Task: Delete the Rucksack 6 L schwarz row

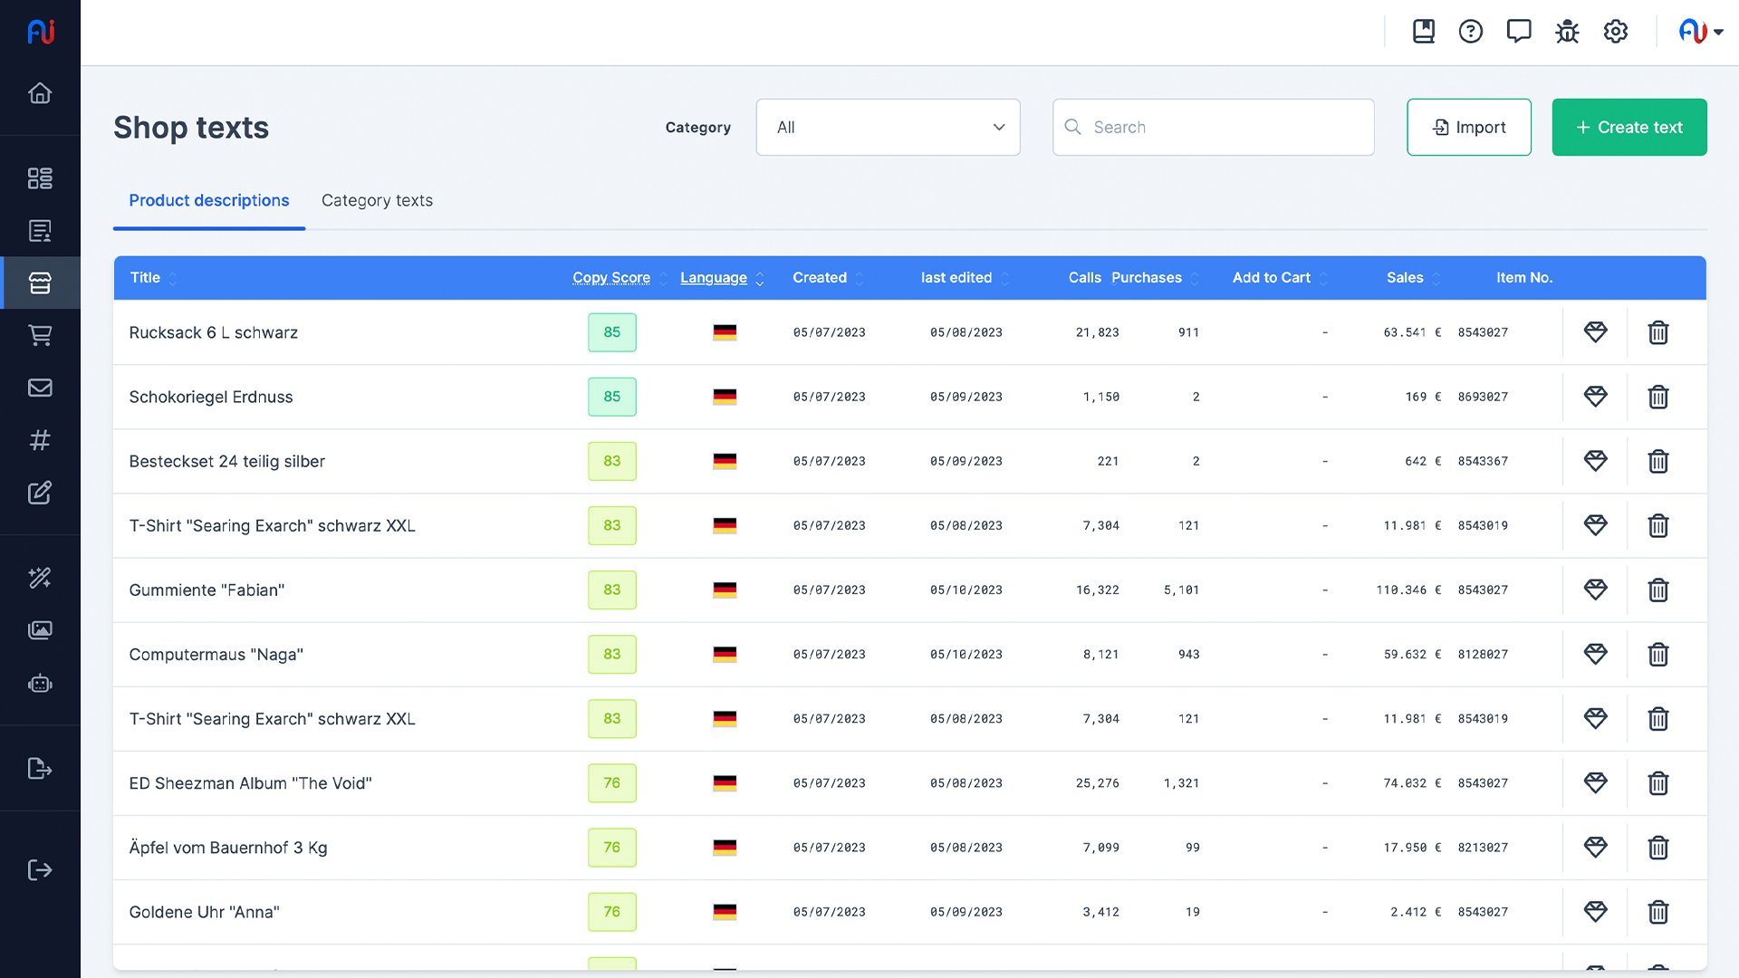Action: [x=1657, y=332]
